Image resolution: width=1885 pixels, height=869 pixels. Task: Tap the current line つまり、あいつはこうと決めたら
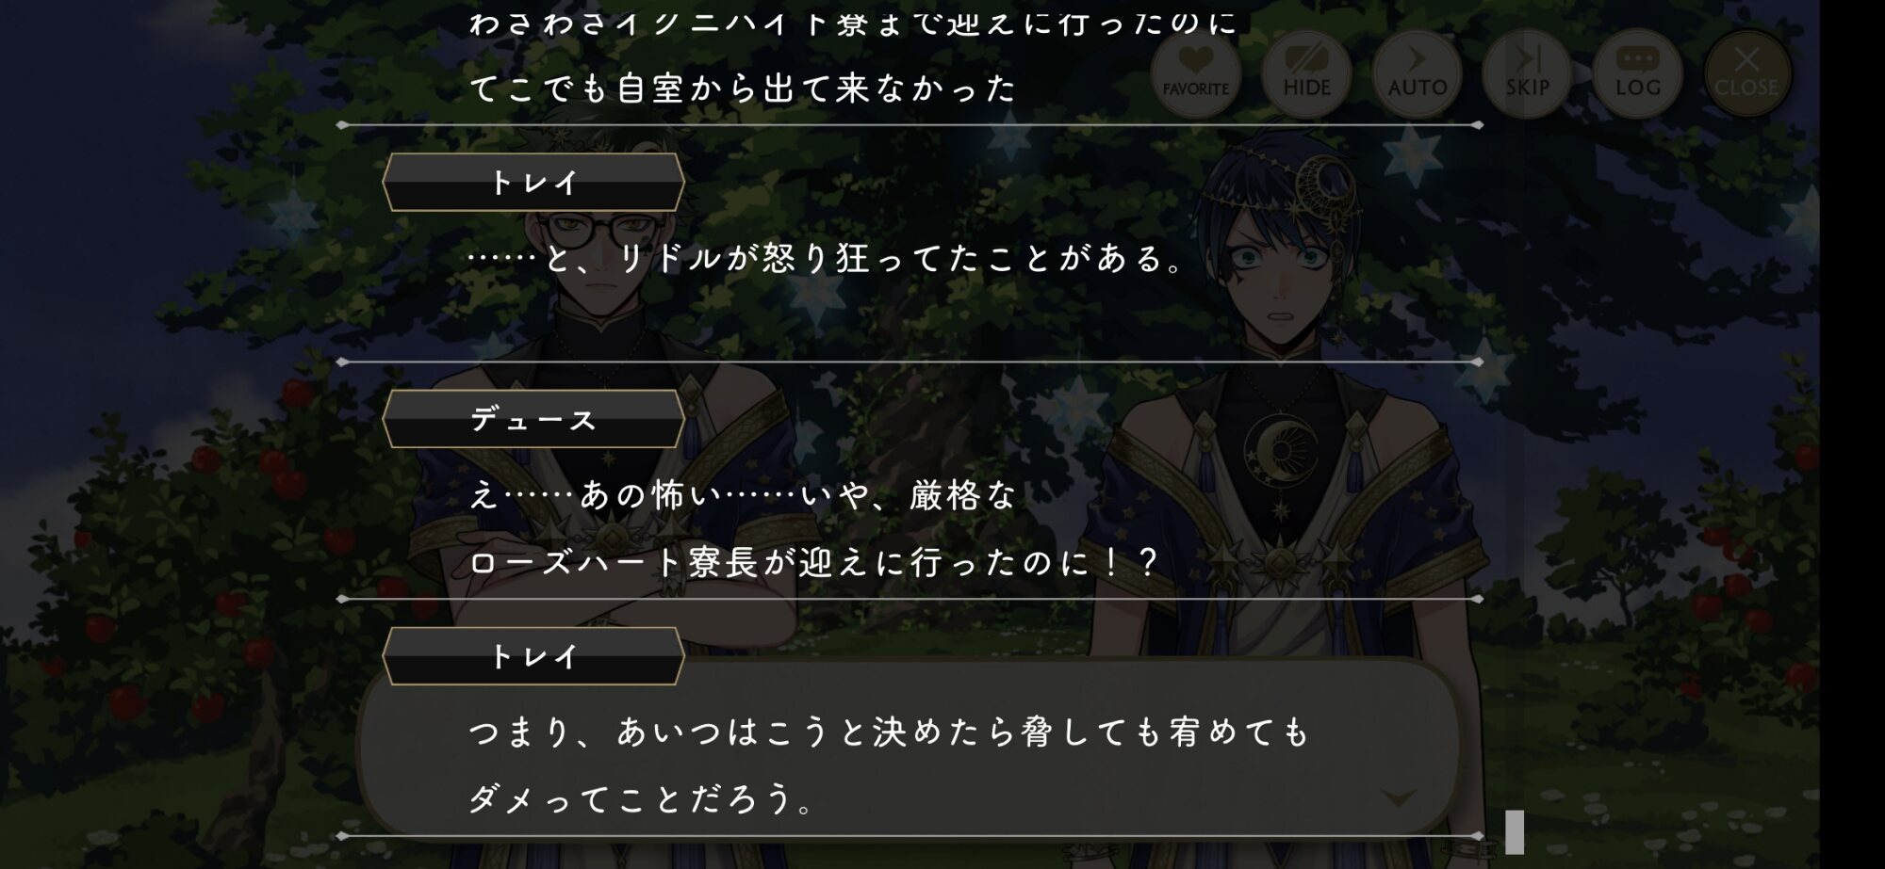tap(889, 732)
